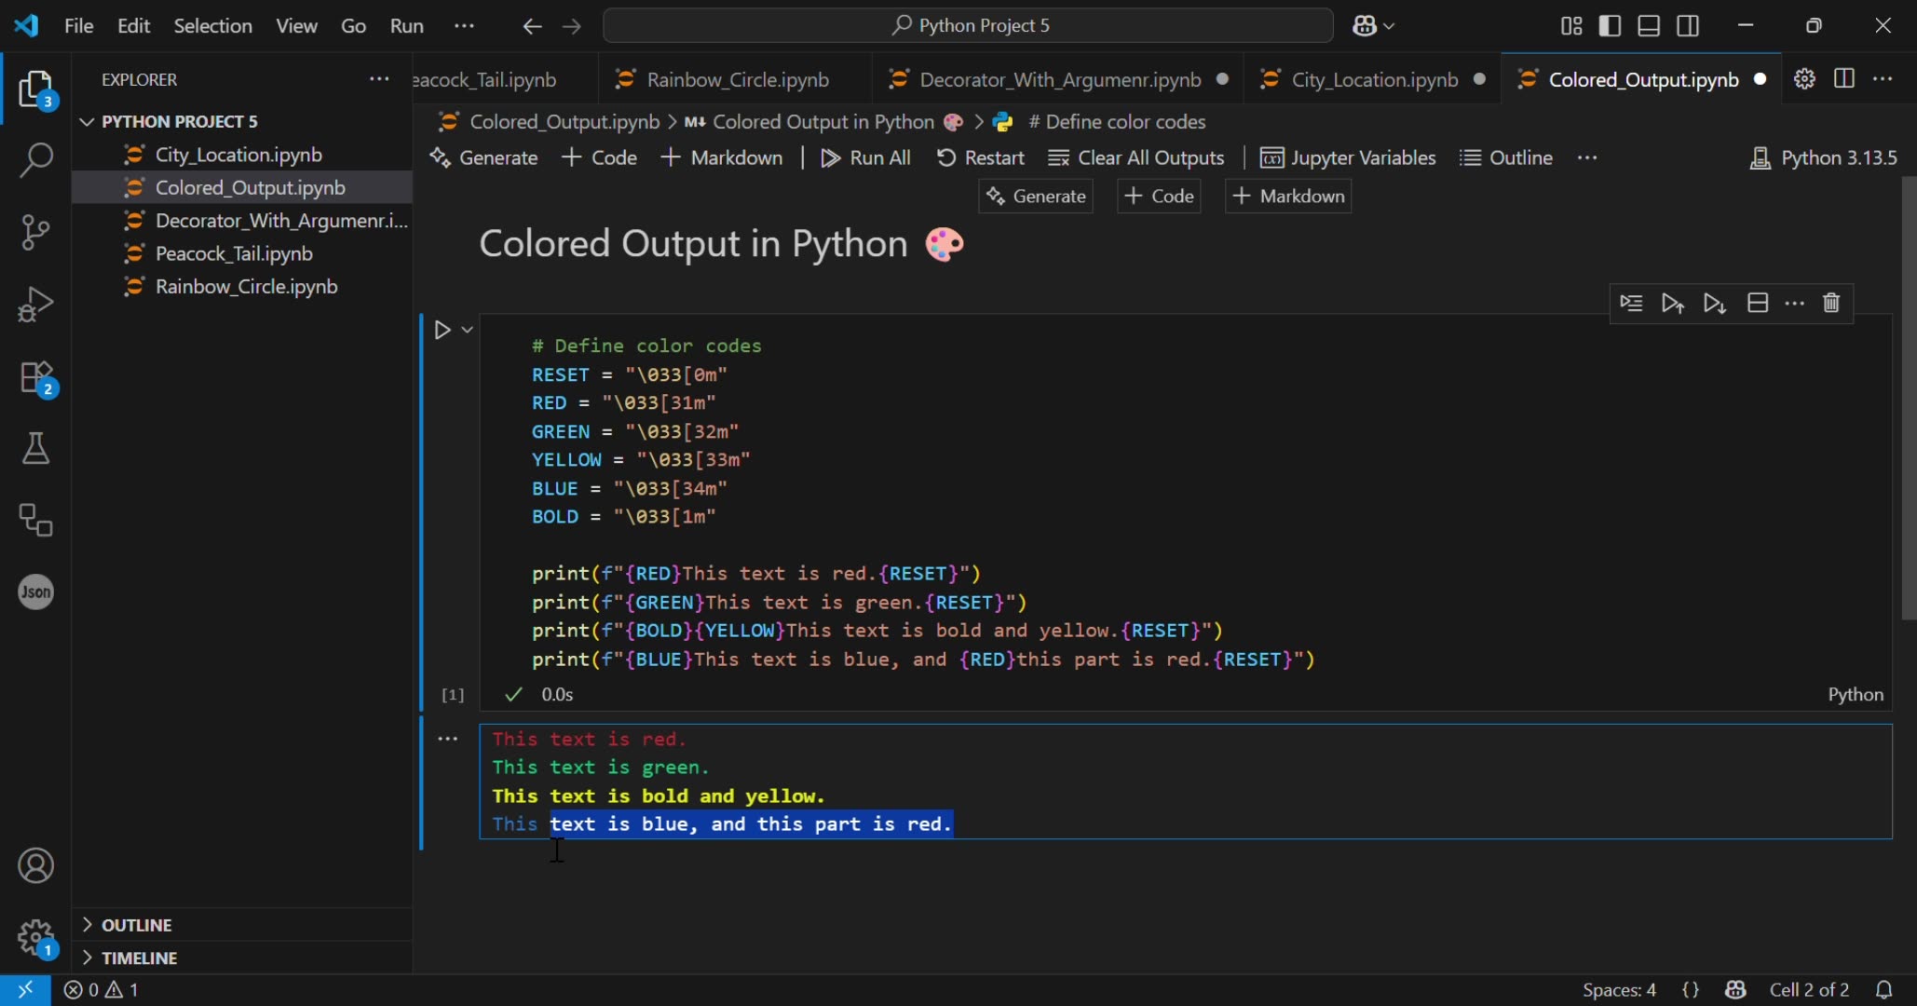
Task: Open the Source Control view
Action: (35, 232)
